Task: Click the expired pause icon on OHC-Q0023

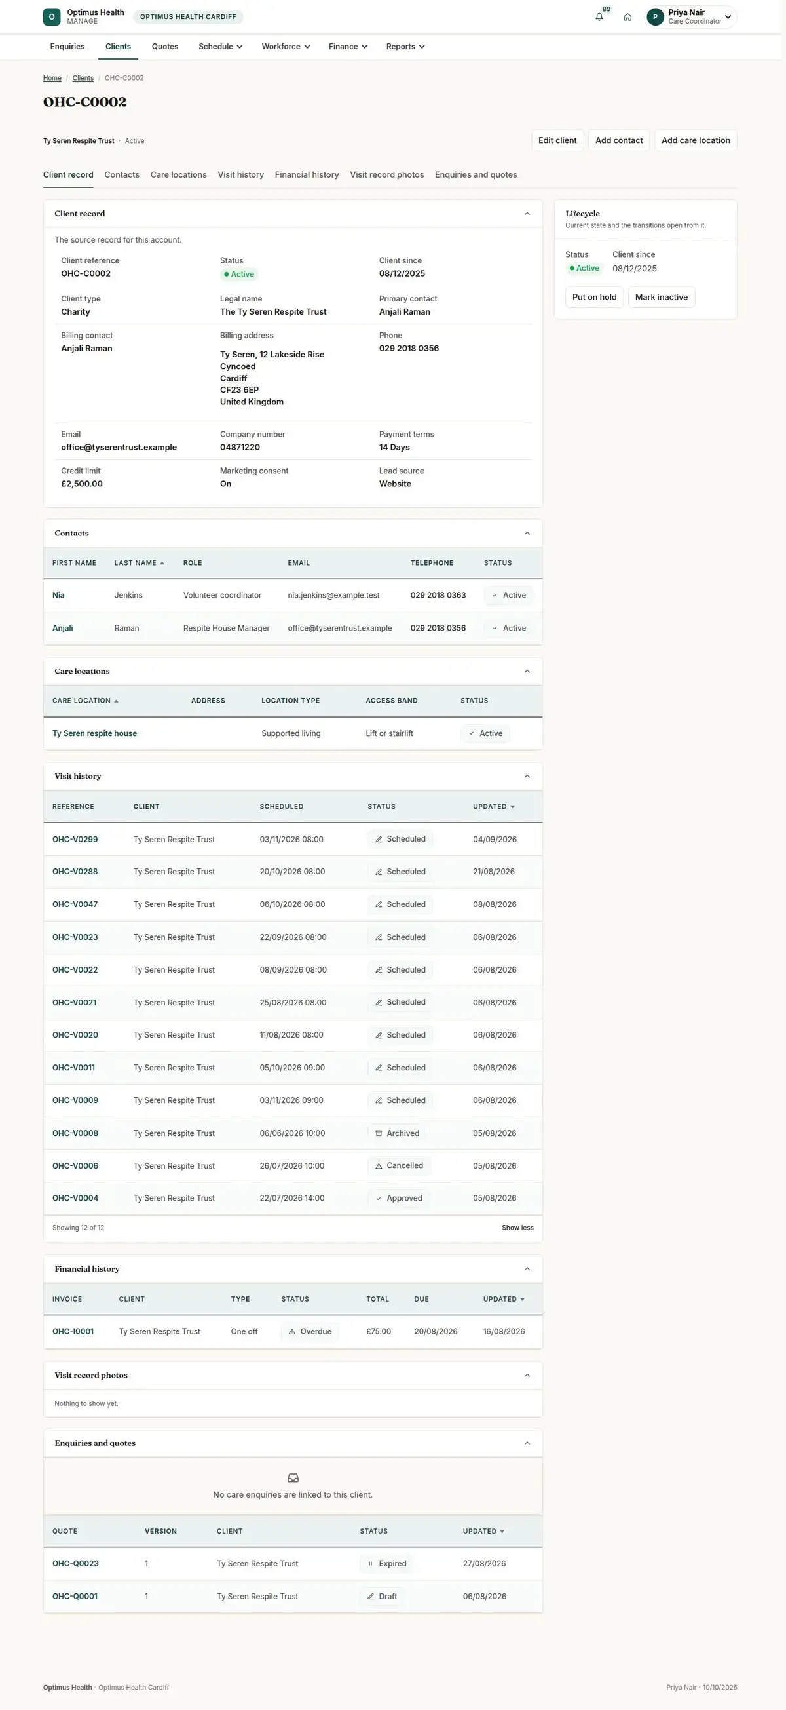Action: point(370,1563)
